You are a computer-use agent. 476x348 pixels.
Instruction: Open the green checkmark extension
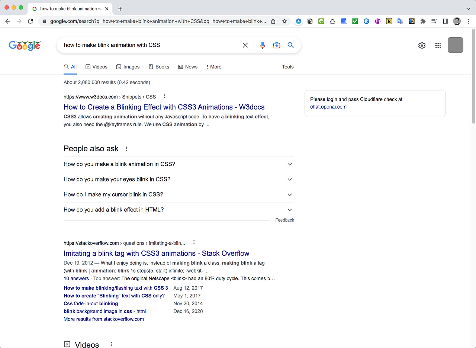tap(355, 21)
